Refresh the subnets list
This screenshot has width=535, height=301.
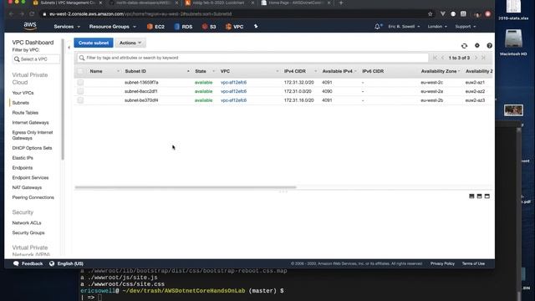(464, 46)
